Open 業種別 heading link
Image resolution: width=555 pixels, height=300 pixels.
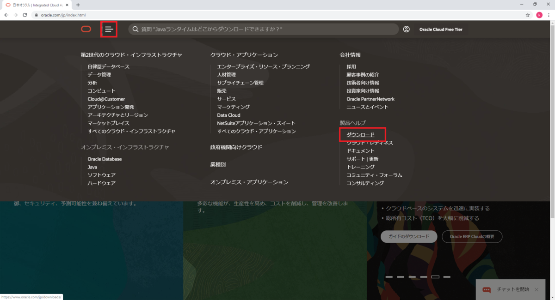click(x=218, y=164)
